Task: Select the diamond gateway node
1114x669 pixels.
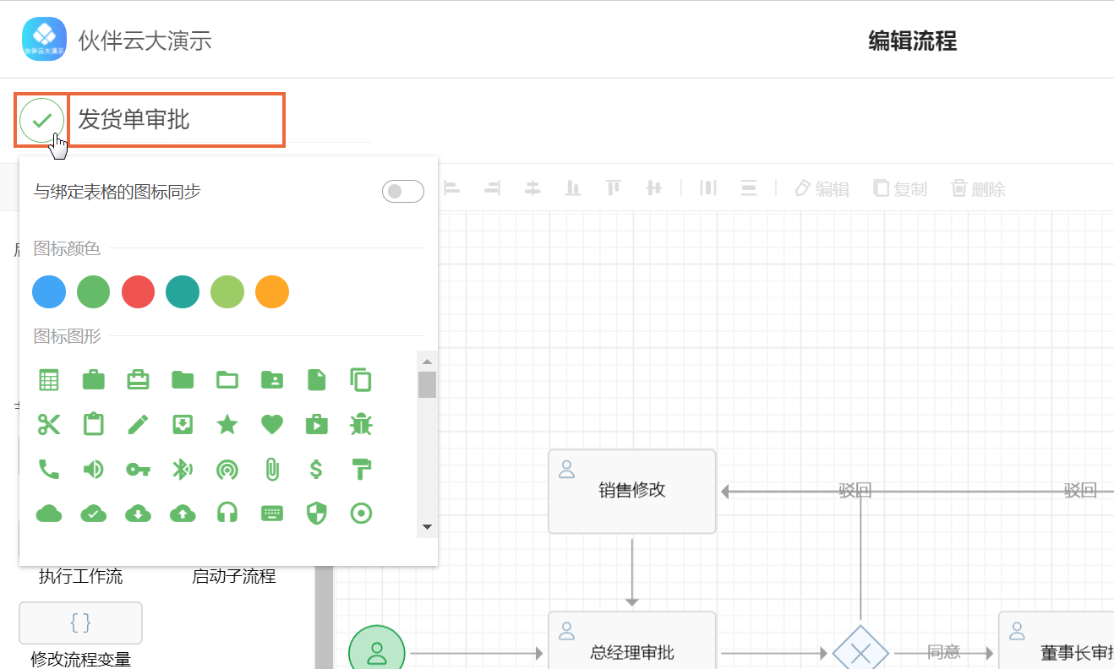Action: pyautogui.click(x=860, y=648)
